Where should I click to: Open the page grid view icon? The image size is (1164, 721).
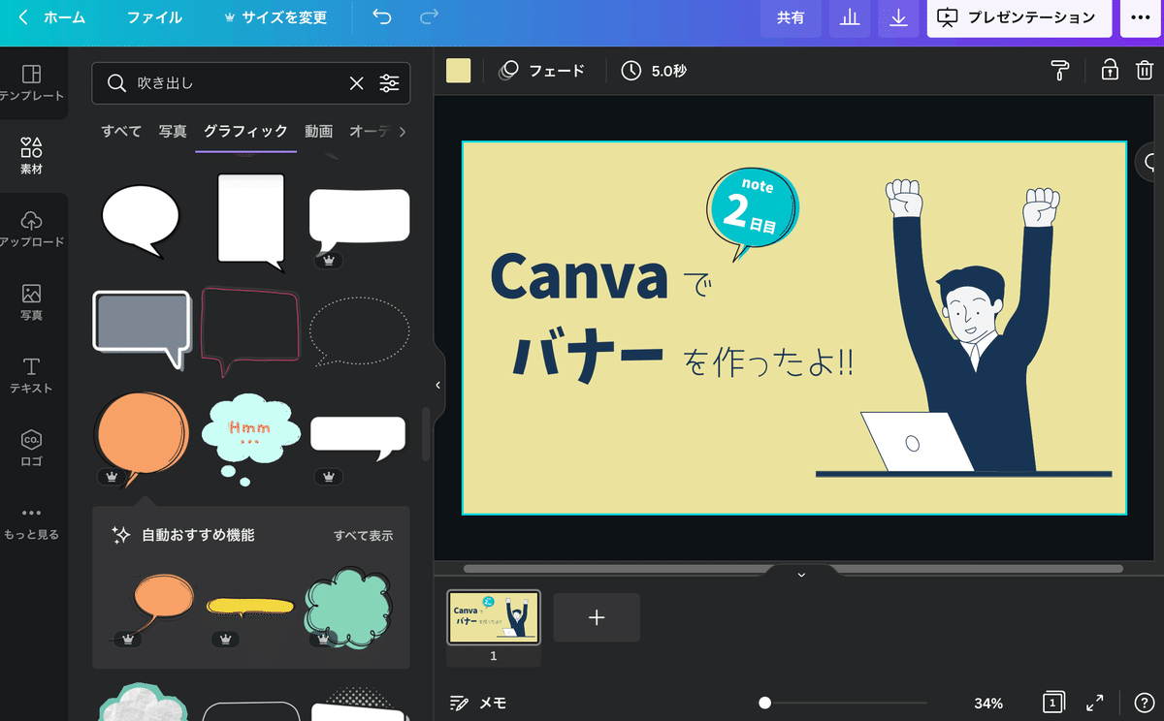click(x=1054, y=704)
